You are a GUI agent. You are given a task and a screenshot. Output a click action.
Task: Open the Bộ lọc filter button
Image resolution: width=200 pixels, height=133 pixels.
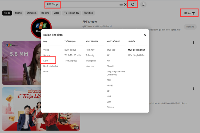pyautogui.click(x=189, y=13)
